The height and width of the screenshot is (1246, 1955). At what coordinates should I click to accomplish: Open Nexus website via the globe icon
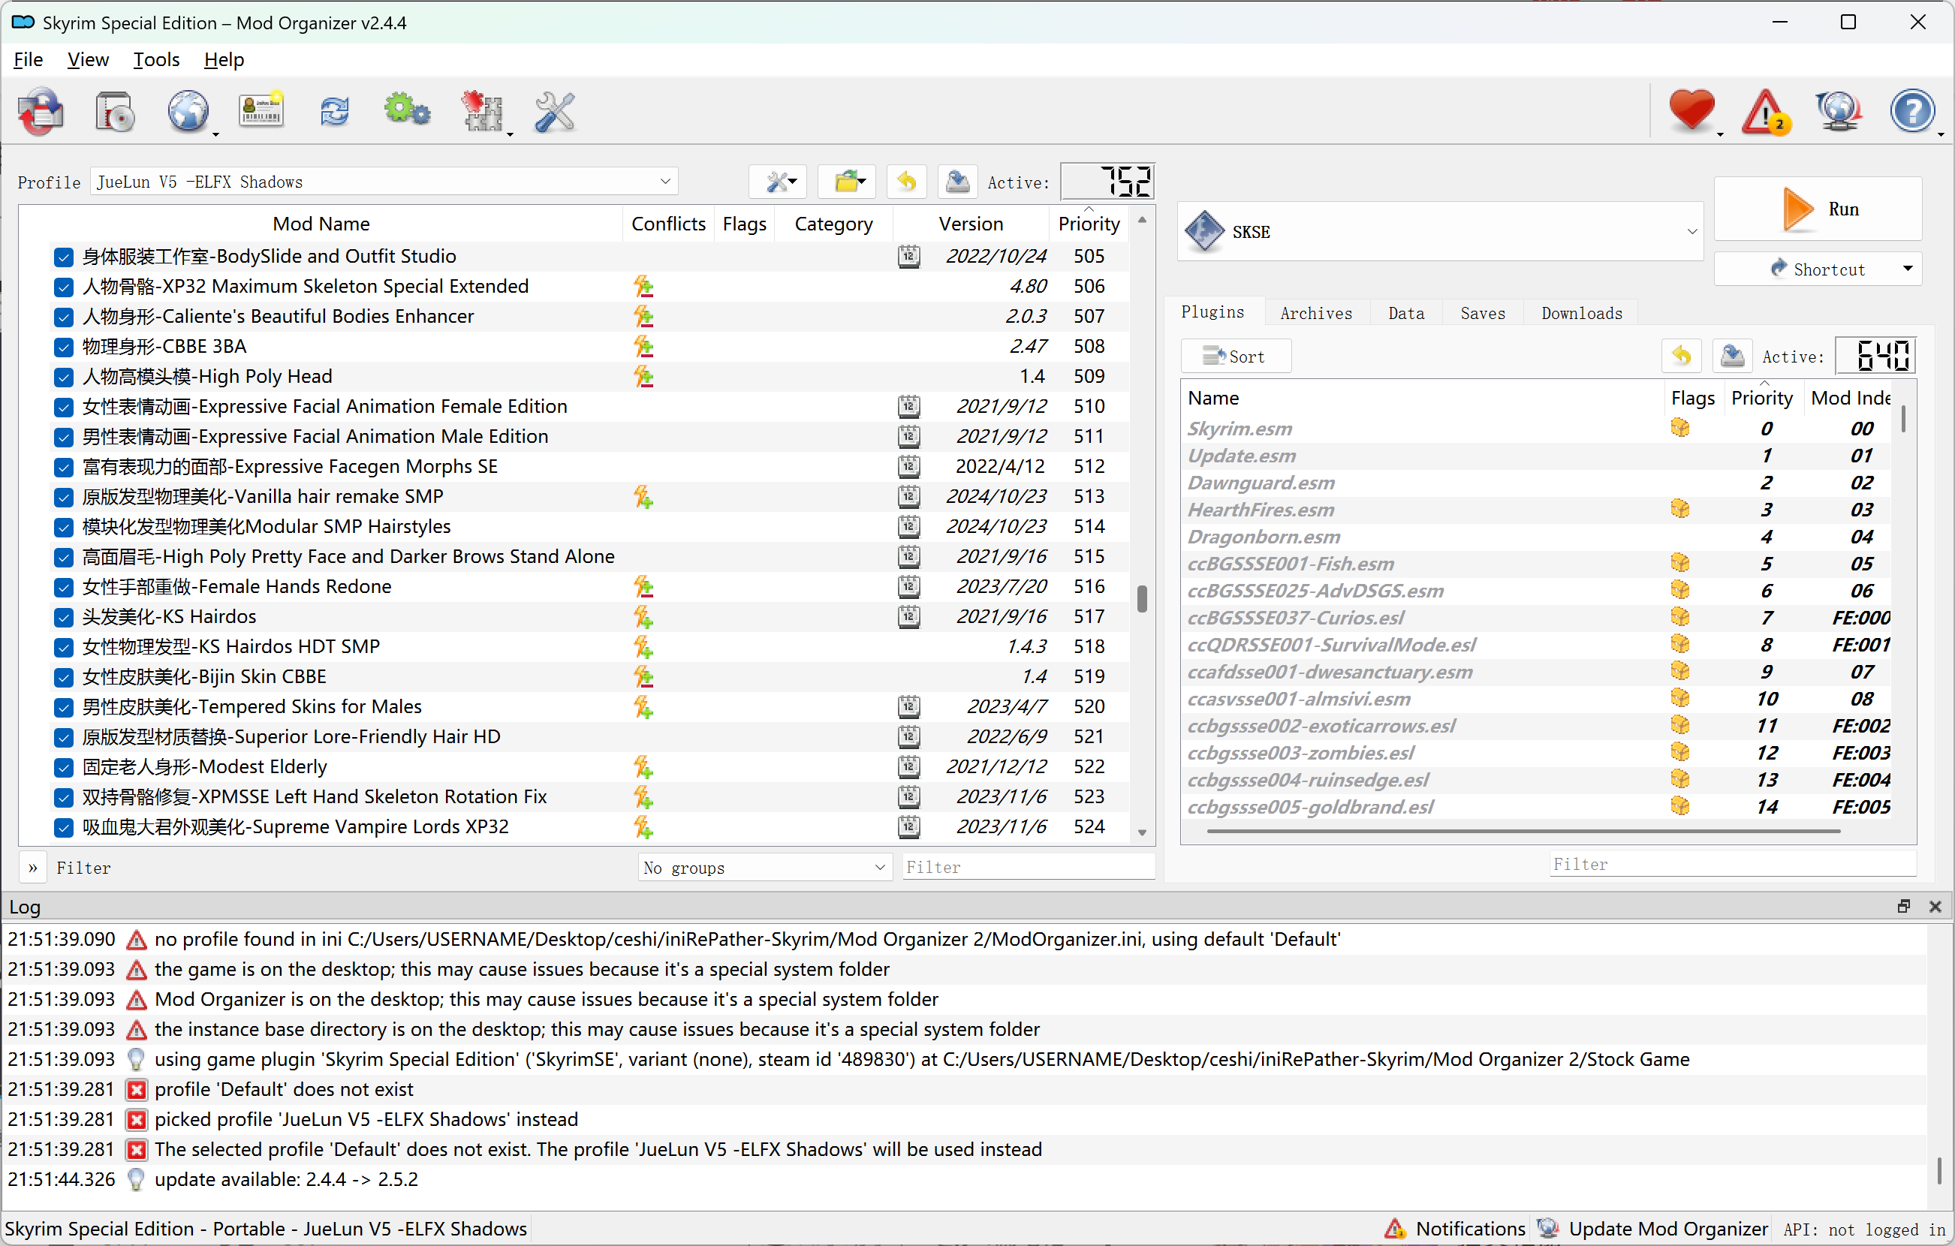(x=188, y=111)
